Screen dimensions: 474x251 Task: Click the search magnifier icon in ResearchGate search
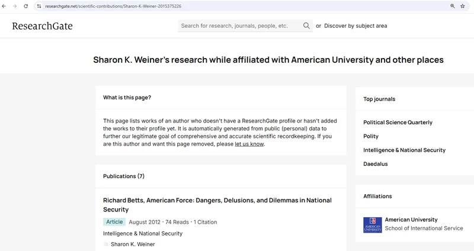coord(306,25)
